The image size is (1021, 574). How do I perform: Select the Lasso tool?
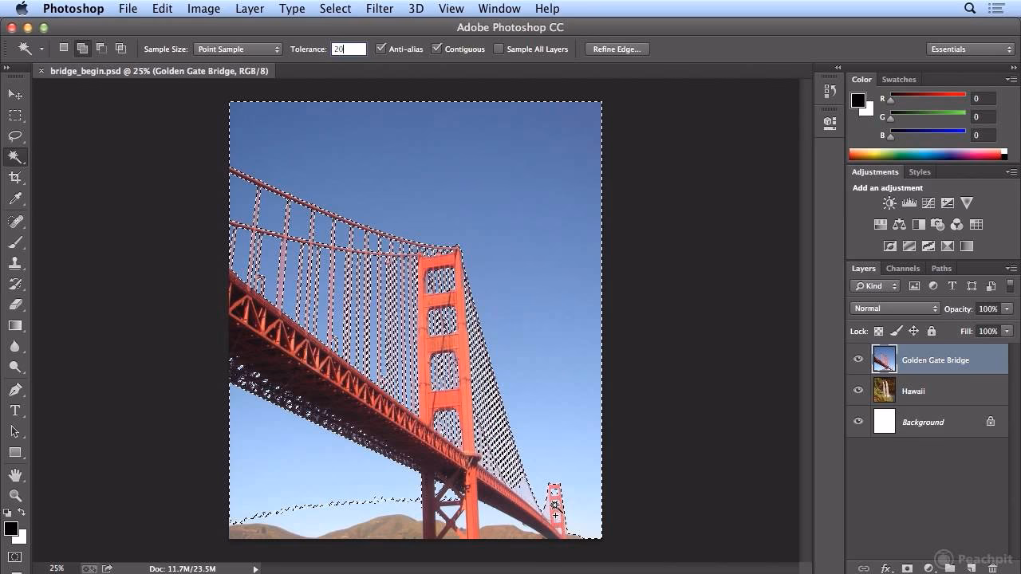[x=16, y=136]
